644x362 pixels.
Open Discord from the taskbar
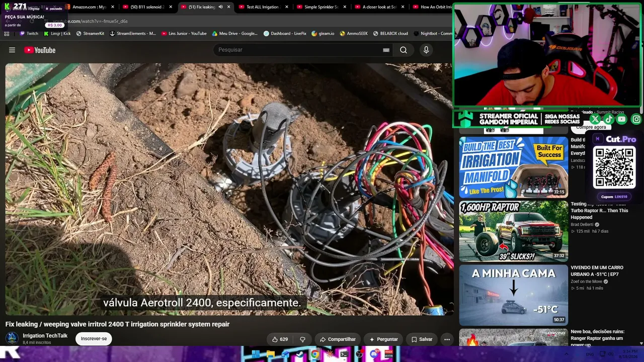click(374, 354)
